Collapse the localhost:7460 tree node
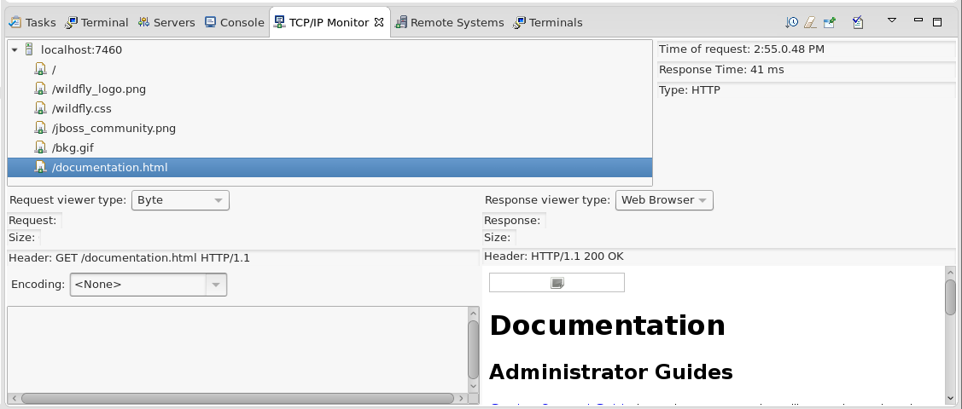Viewport: 962px width, 409px height. (15, 50)
